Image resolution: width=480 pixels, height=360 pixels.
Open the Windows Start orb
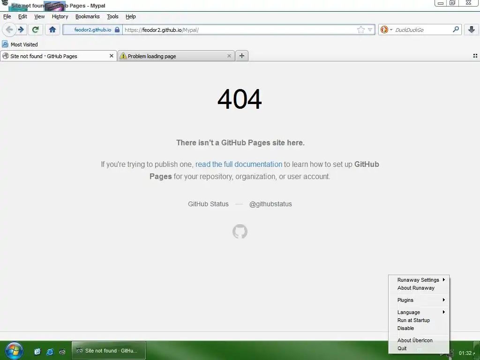14,351
